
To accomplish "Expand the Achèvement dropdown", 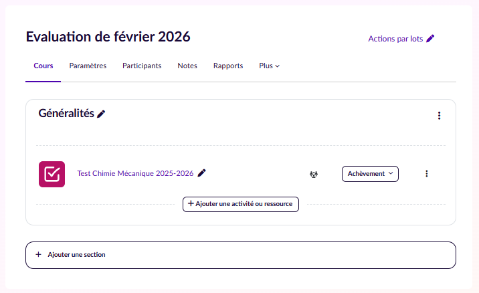I will coord(370,174).
